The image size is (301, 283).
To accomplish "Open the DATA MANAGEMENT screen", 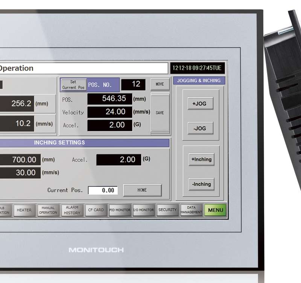I will click(x=191, y=210).
